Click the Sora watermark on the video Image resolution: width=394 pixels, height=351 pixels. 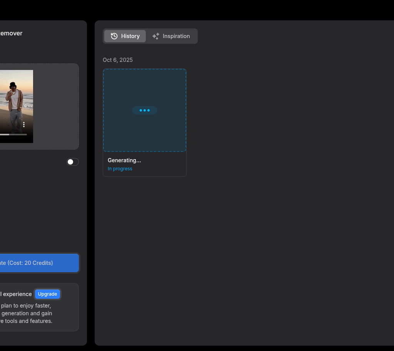28,106
